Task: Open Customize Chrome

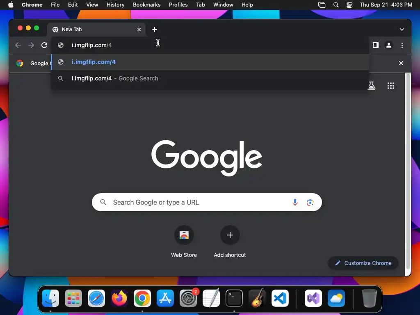Action: [x=363, y=263]
